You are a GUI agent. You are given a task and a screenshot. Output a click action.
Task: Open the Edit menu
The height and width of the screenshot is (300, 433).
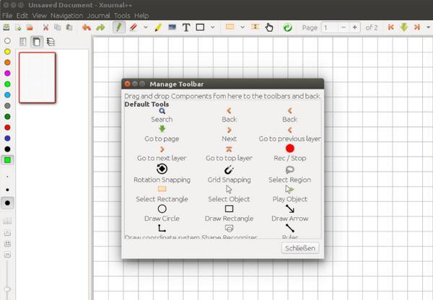point(22,15)
